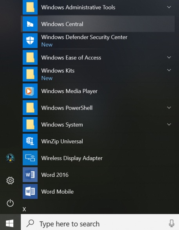This screenshot has width=179, height=230.
Task: Click the microphone icon in search box
Action: click(172, 223)
